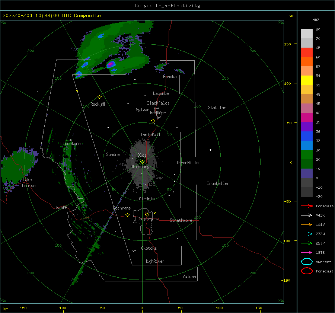Click the Stettler city label

coord(217,108)
